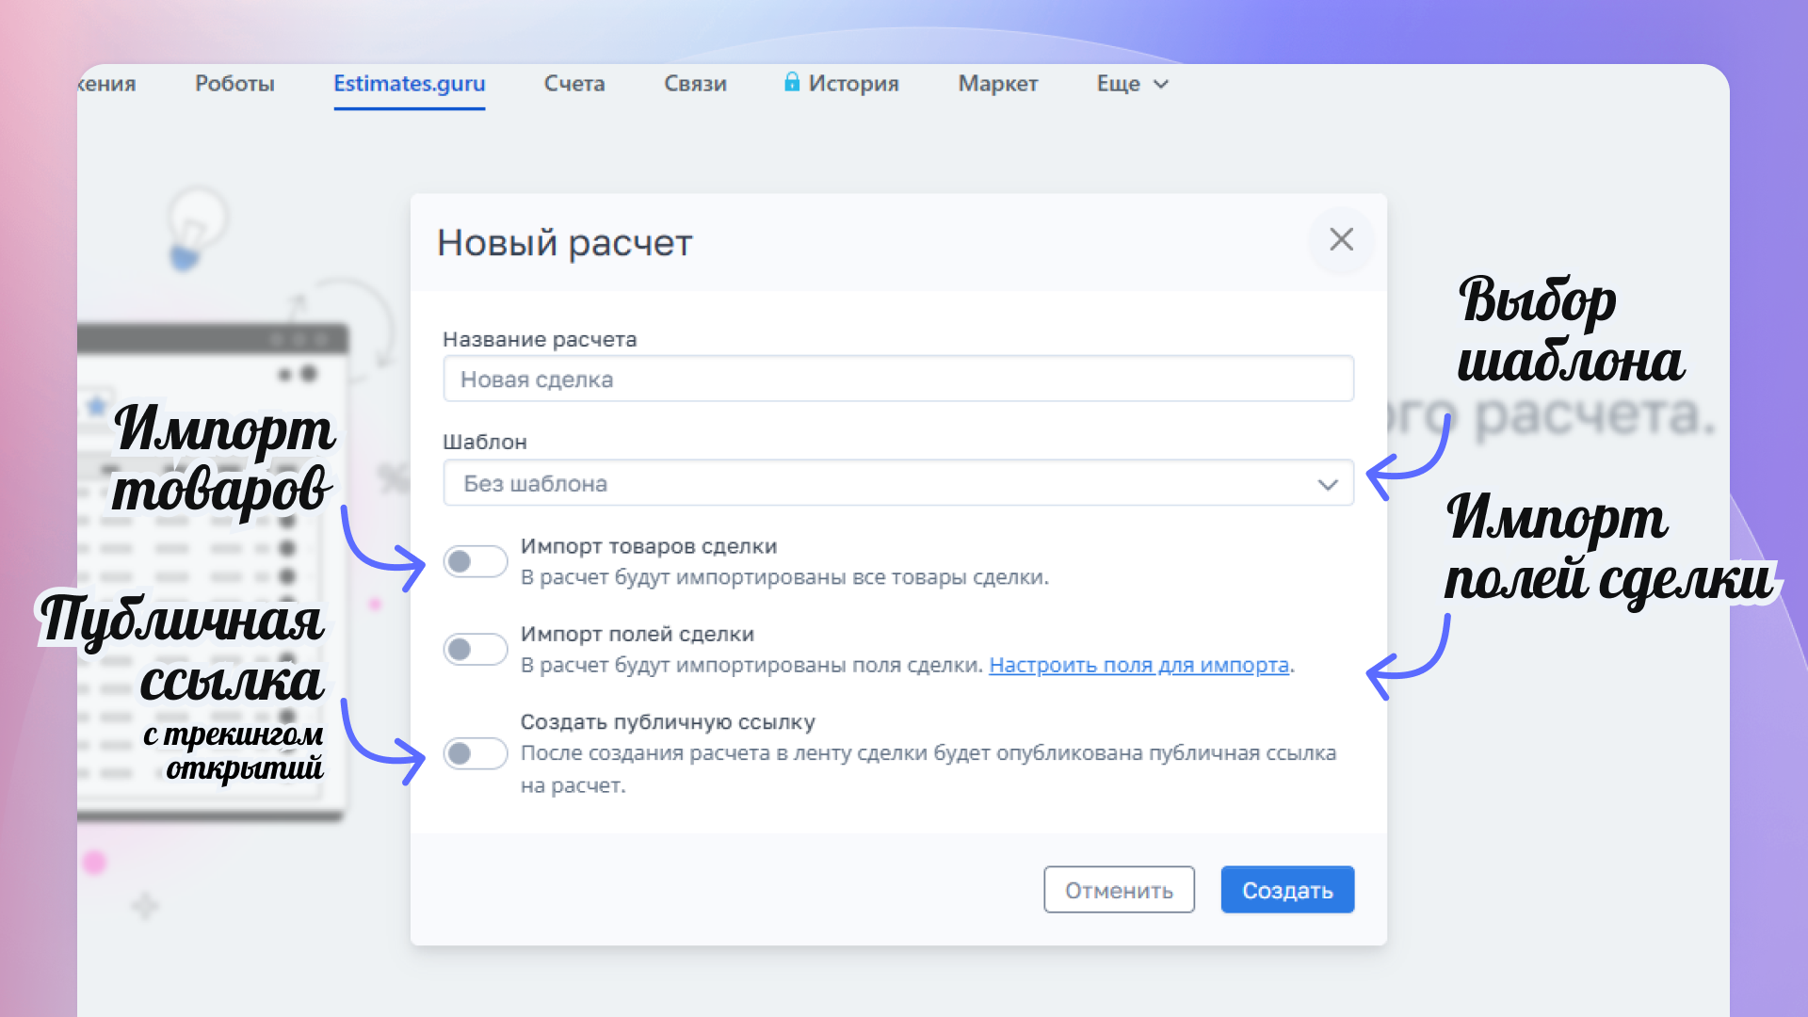The height and width of the screenshot is (1017, 1808).
Task: Close the Новый расчет dialog
Action: [x=1341, y=240]
